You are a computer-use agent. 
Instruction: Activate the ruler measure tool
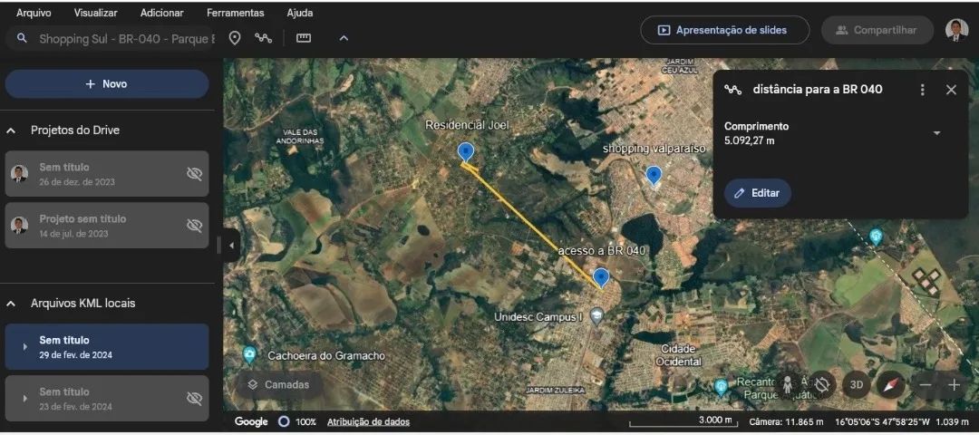(304, 39)
